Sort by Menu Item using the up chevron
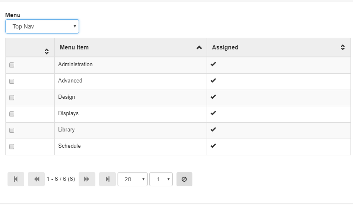This screenshot has width=353, height=206. point(199,48)
